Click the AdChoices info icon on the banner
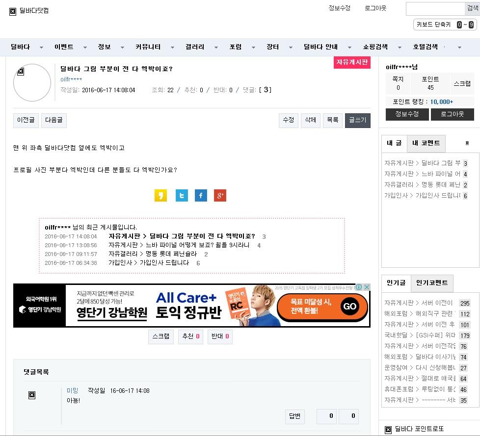 click(x=359, y=287)
